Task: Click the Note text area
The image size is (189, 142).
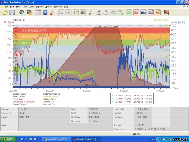Action: click(x=66, y=127)
